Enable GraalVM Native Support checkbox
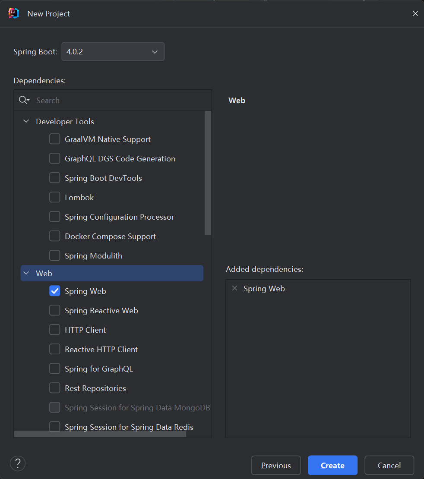Image resolution: width=424 pixels, height=479 pixels. coord(55,139)
